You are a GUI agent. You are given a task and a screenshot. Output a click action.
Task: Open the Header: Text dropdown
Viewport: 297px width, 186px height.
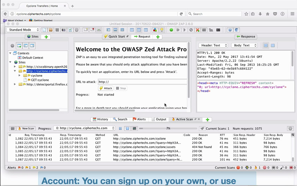pyautogui.click(x=213, y=45)
